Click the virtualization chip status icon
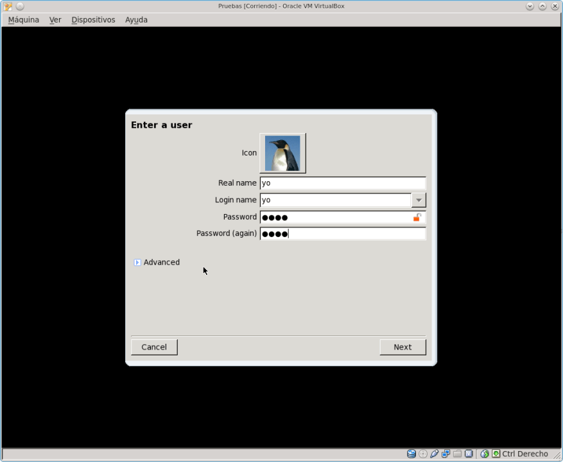The width and height of the screenshot is (563, 462). tap(469, 454)
